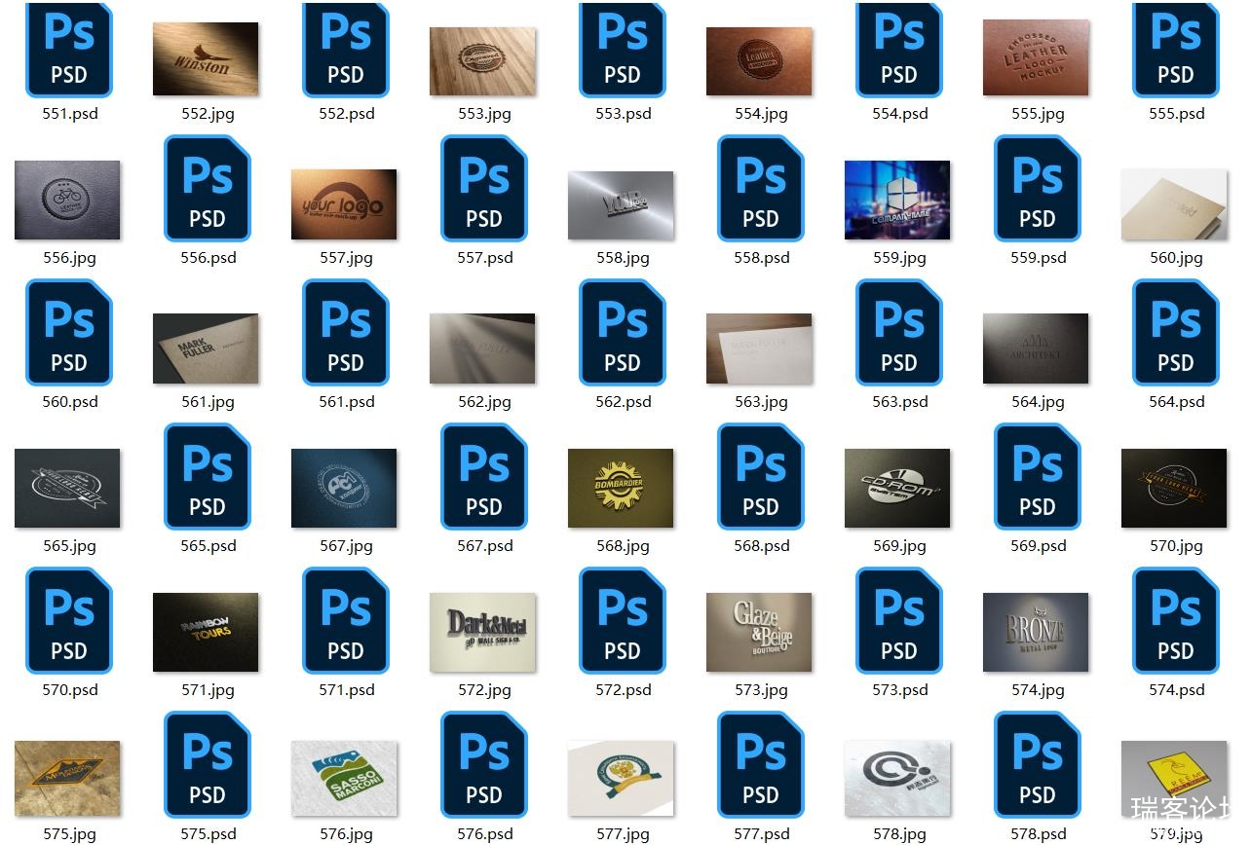Screen dimensions: 1251x845
Task: Select the 553.psd PSD icon
Action: click(623, 49)
